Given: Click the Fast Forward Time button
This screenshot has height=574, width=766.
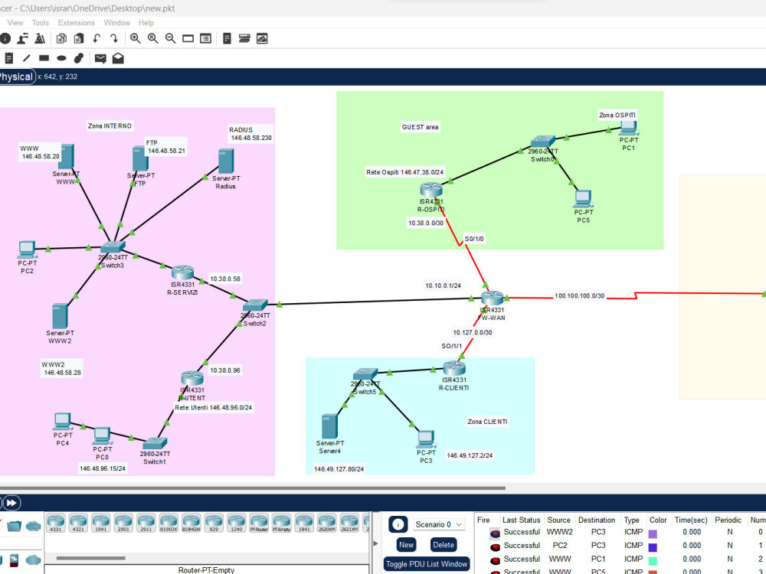Looking at the screenshot, I should point(12,503).
